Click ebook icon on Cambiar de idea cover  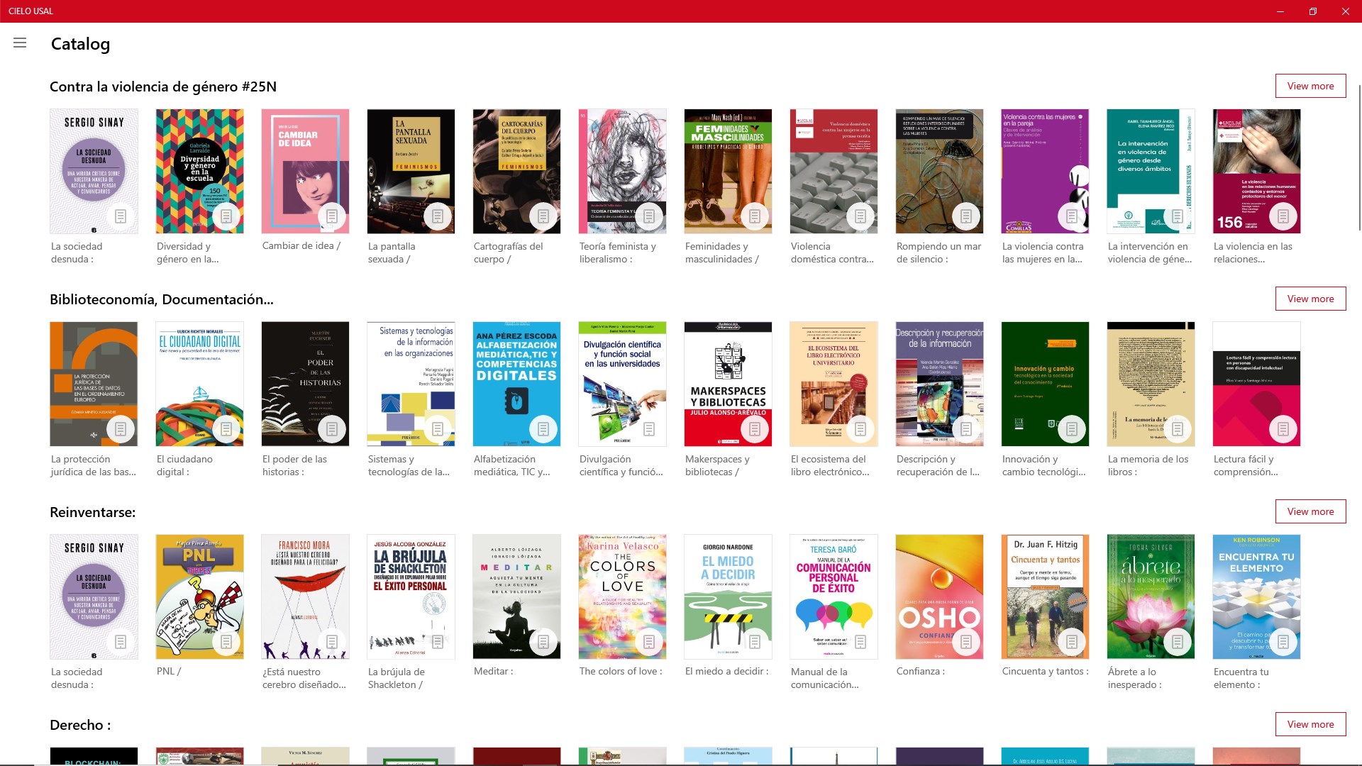click(332, 216)
